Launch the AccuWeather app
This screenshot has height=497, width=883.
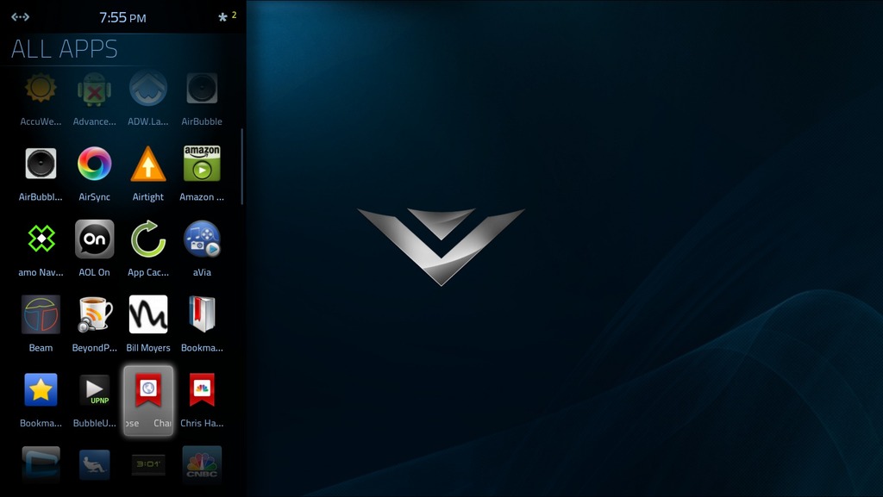click(41, 89)
